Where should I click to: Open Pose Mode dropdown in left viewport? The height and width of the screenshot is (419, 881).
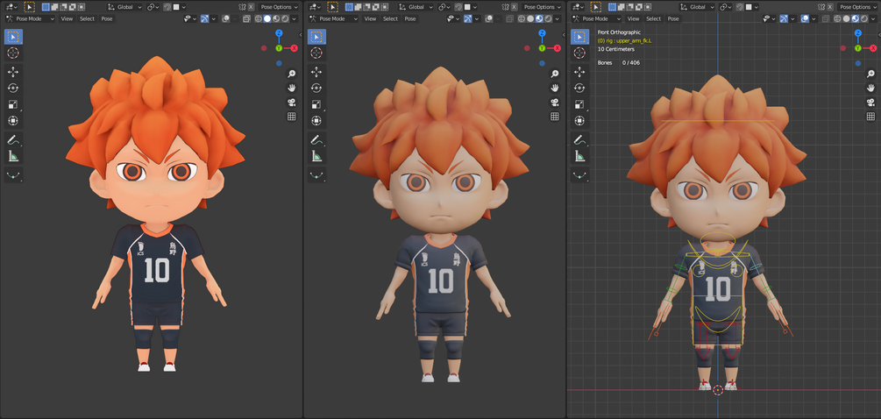tap(31, 18)
